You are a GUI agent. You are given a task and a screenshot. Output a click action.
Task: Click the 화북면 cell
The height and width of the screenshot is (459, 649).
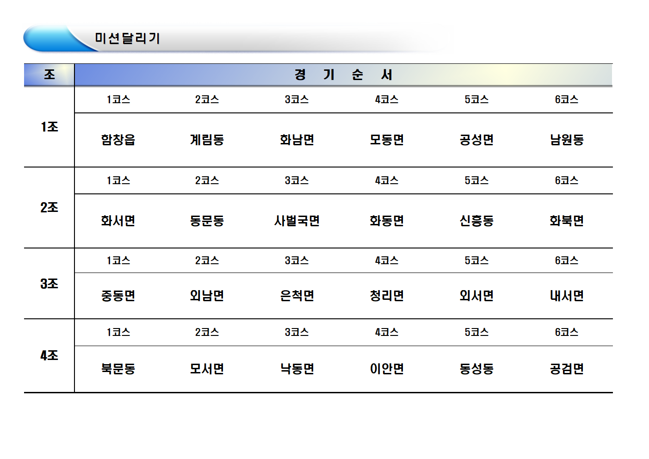[x=567, y=221]
